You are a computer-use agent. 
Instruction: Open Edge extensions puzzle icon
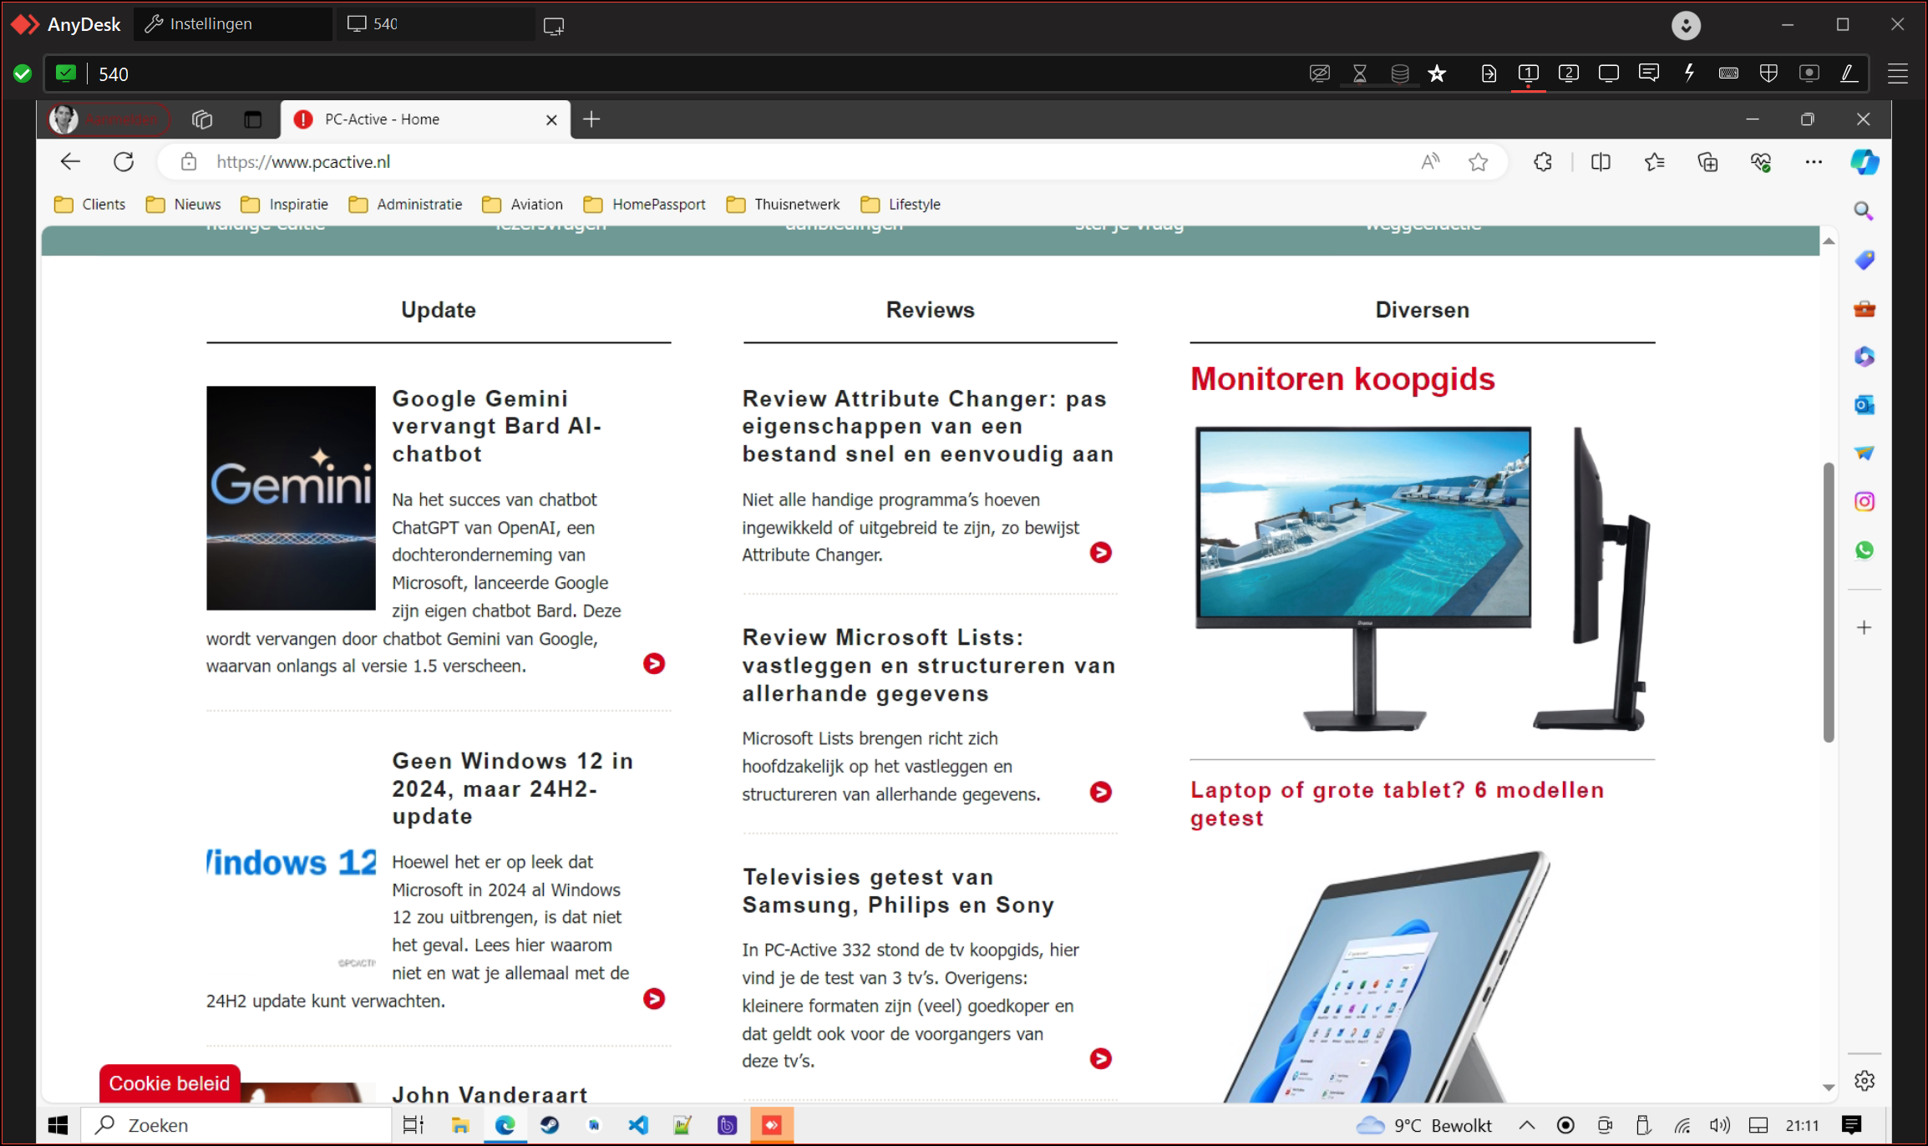[x=1543, y=162]
